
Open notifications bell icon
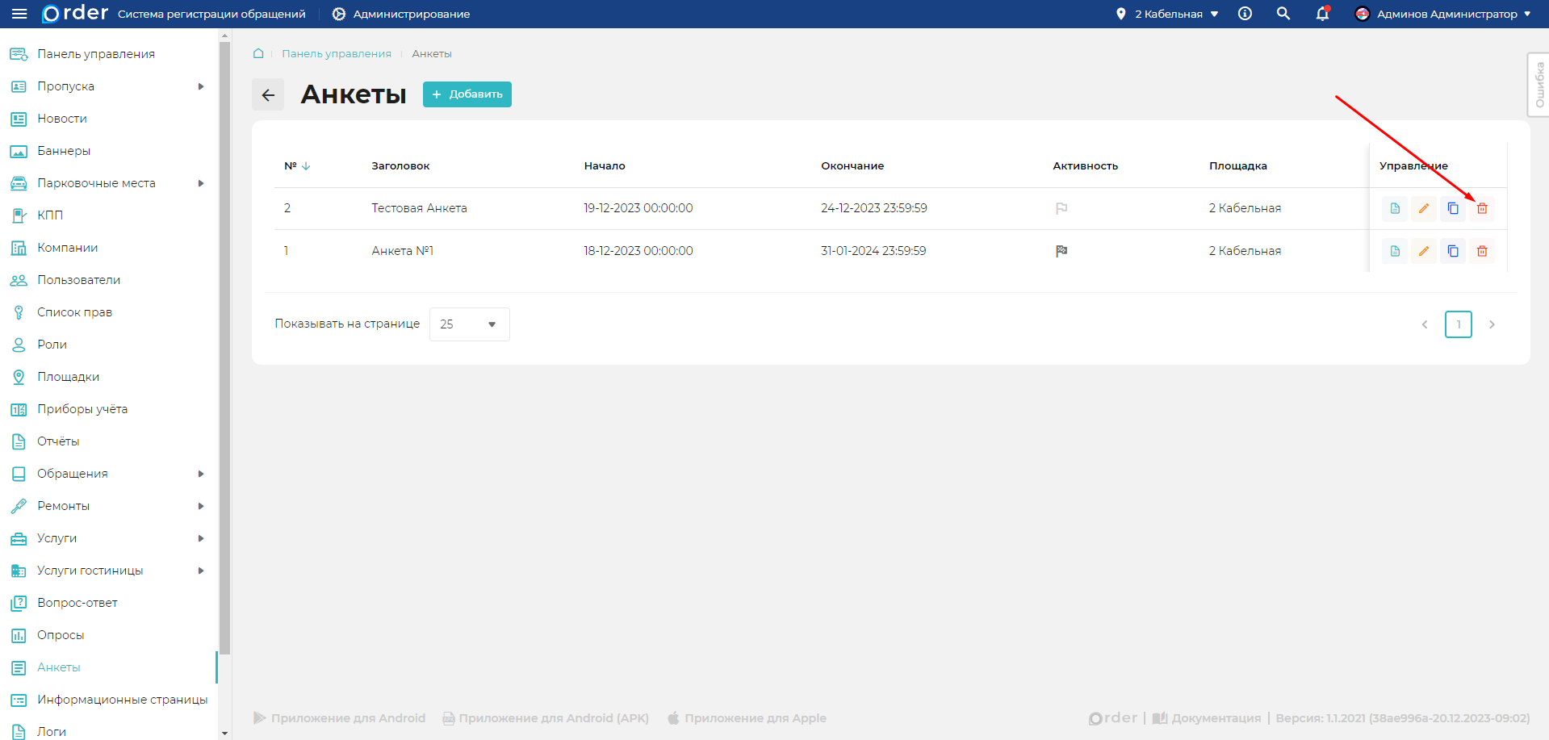[x=1321, y=14]
